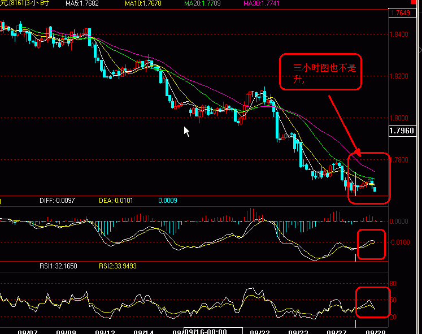This screenshot has height=334, width=422.
Task: Click the RSI axis label 20
Action: pyautogui.click(x=393, y=317)
